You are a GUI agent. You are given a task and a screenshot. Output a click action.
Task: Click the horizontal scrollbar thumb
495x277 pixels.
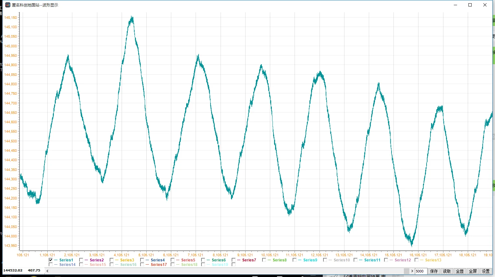click(406, 271)
